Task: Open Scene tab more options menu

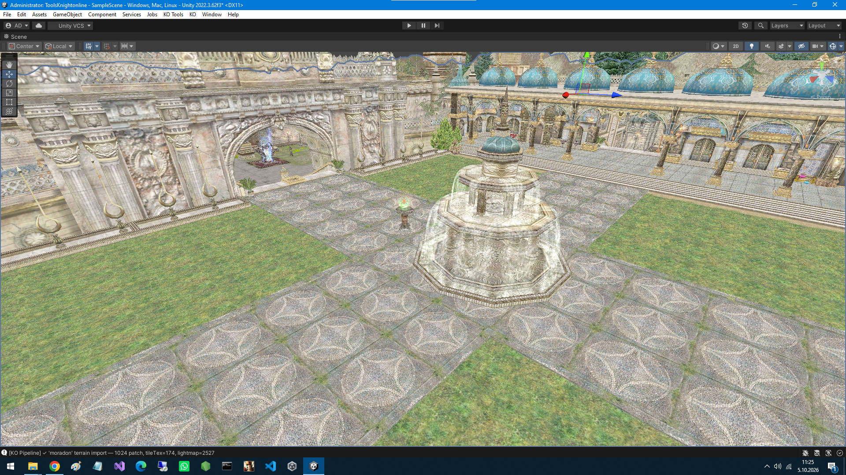Action: click(839, 37)
